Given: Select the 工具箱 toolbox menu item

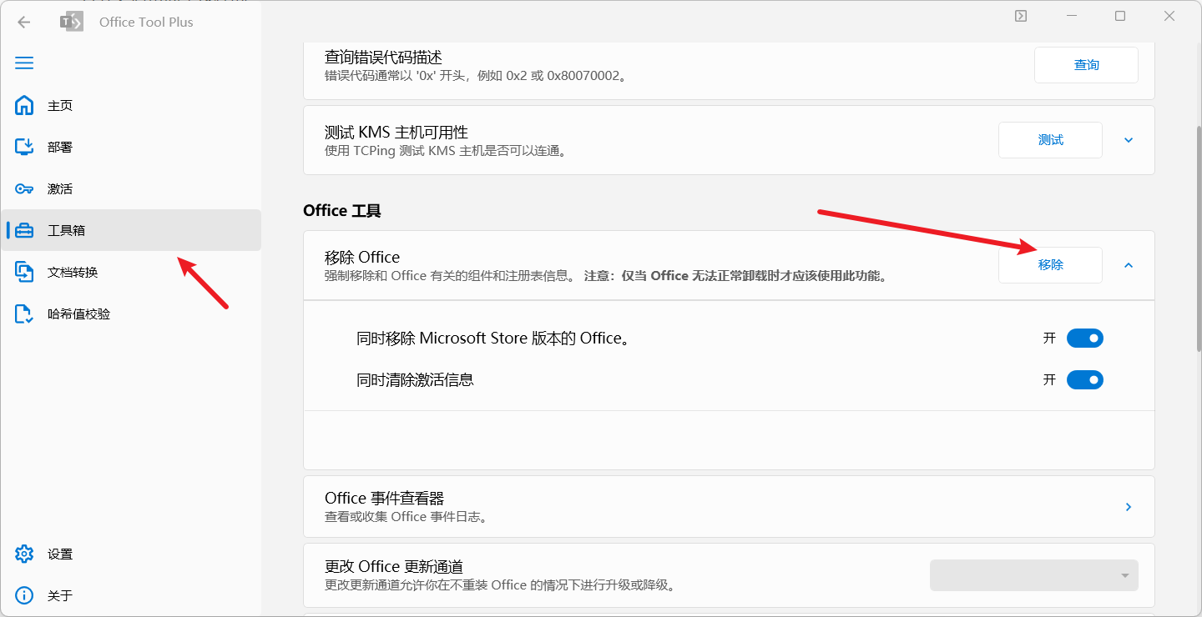Looking at the screenshot, I should pos(67,231).
